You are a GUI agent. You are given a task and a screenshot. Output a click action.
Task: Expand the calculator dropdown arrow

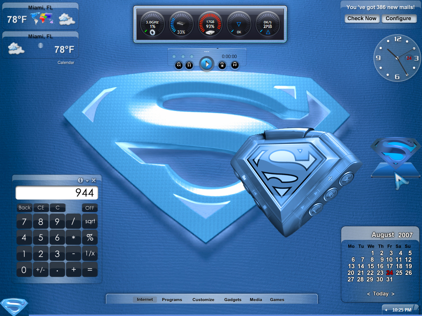click(x=87, y=181)
